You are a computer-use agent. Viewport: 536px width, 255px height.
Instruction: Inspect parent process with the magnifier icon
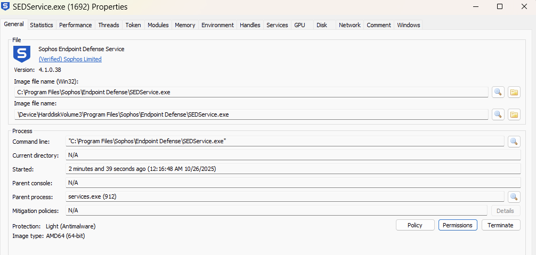pos(514,197)
